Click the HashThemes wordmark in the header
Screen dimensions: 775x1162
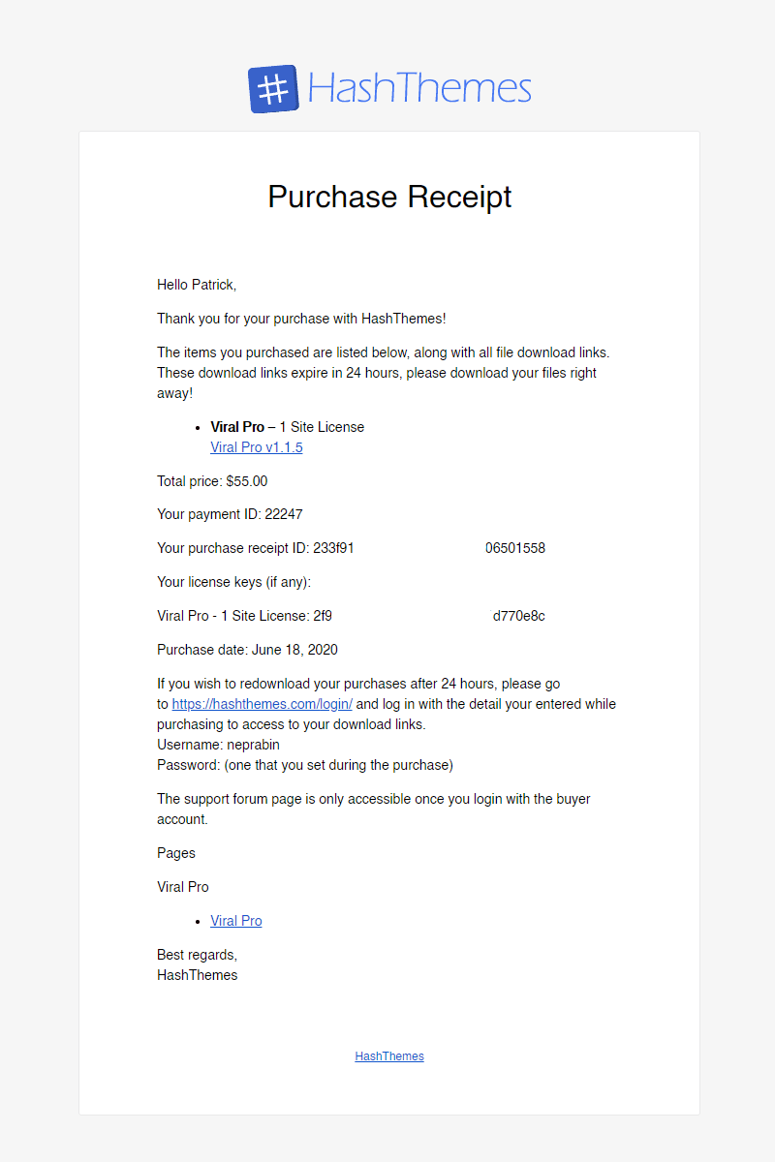(x=419, y=88)
